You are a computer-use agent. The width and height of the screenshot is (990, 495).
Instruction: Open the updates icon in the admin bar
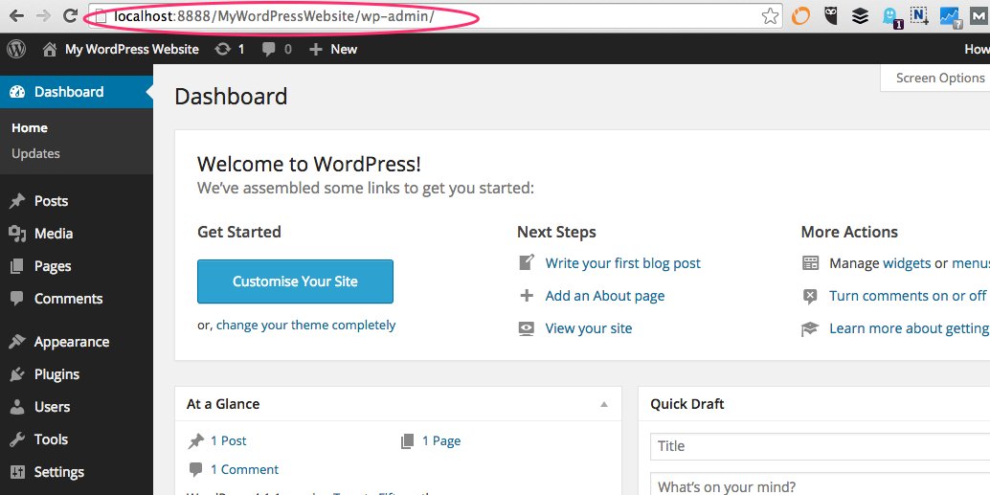tap(222, 49)
